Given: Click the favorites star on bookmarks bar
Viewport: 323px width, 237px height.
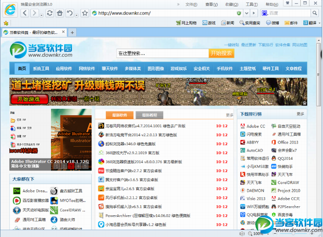Looking at the screenshot, I should point(6,23).
